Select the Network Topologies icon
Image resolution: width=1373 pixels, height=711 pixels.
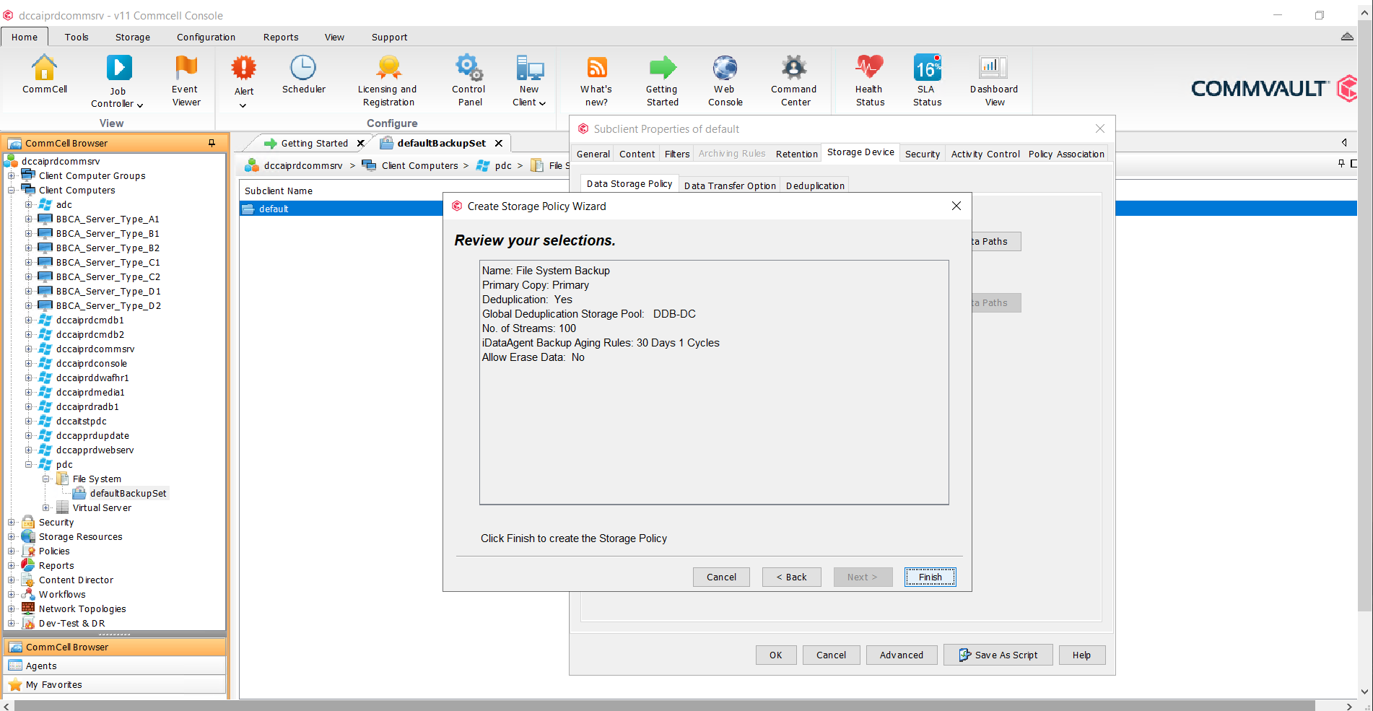pos(28,609)
